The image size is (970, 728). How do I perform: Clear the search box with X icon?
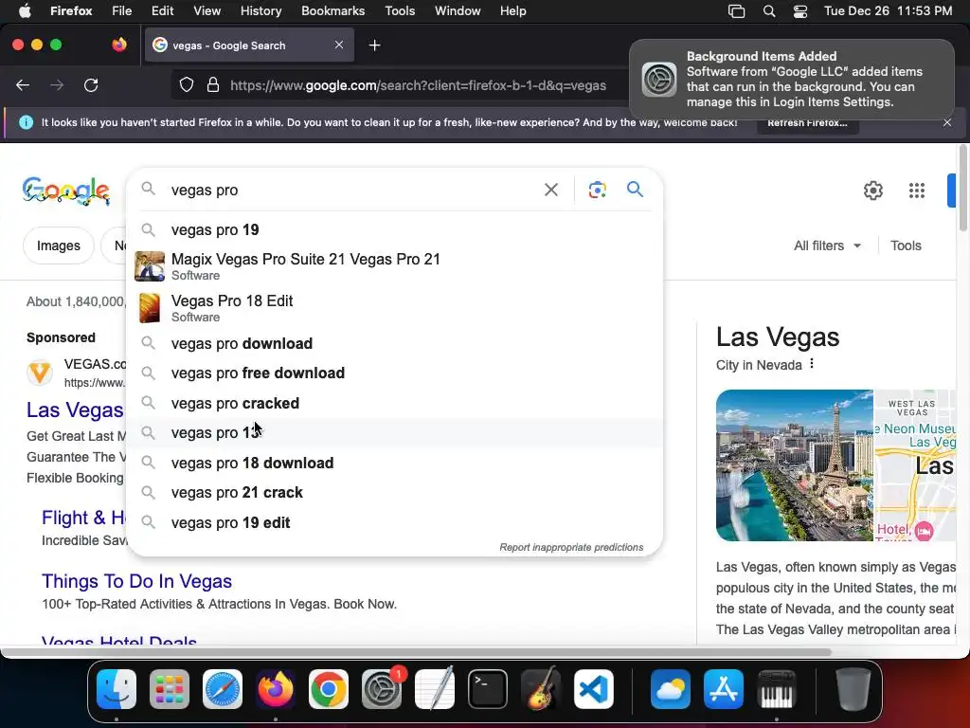[x=551, y=190]
